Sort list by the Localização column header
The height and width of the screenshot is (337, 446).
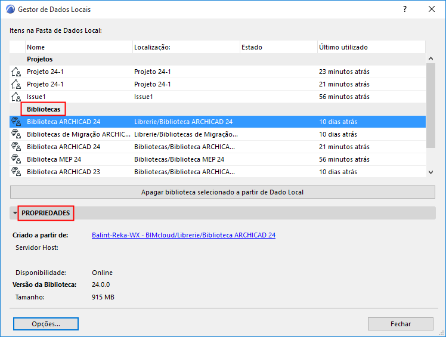click(186, 47)
